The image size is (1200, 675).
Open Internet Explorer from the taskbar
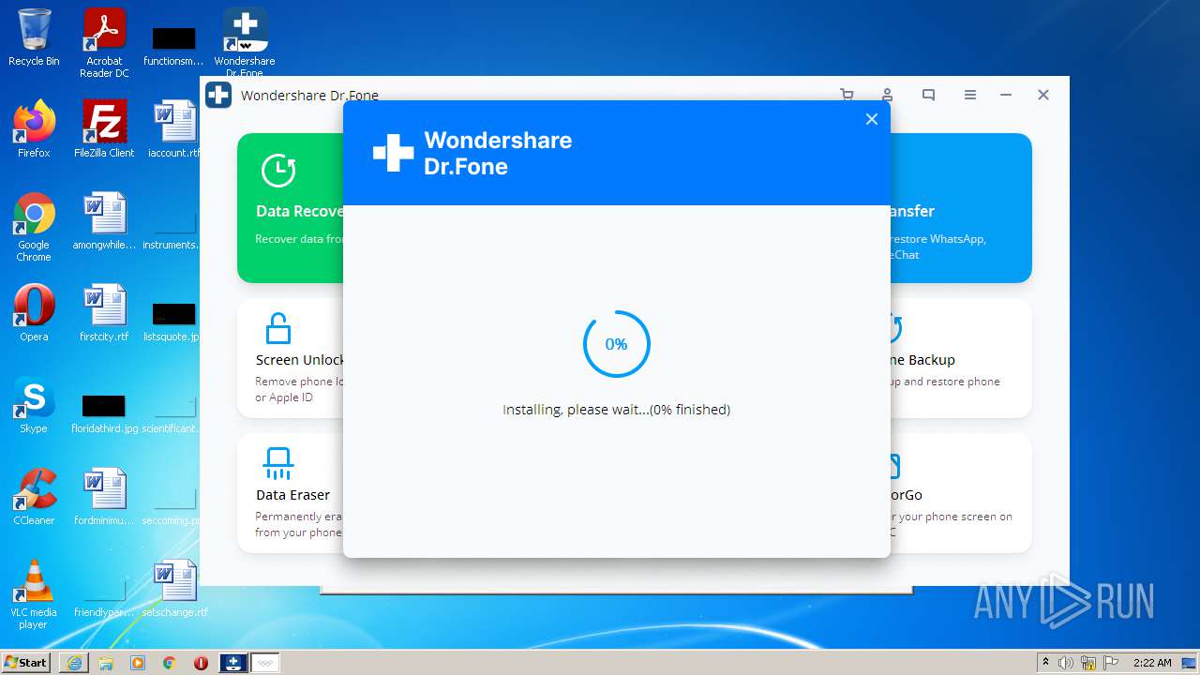74,663
